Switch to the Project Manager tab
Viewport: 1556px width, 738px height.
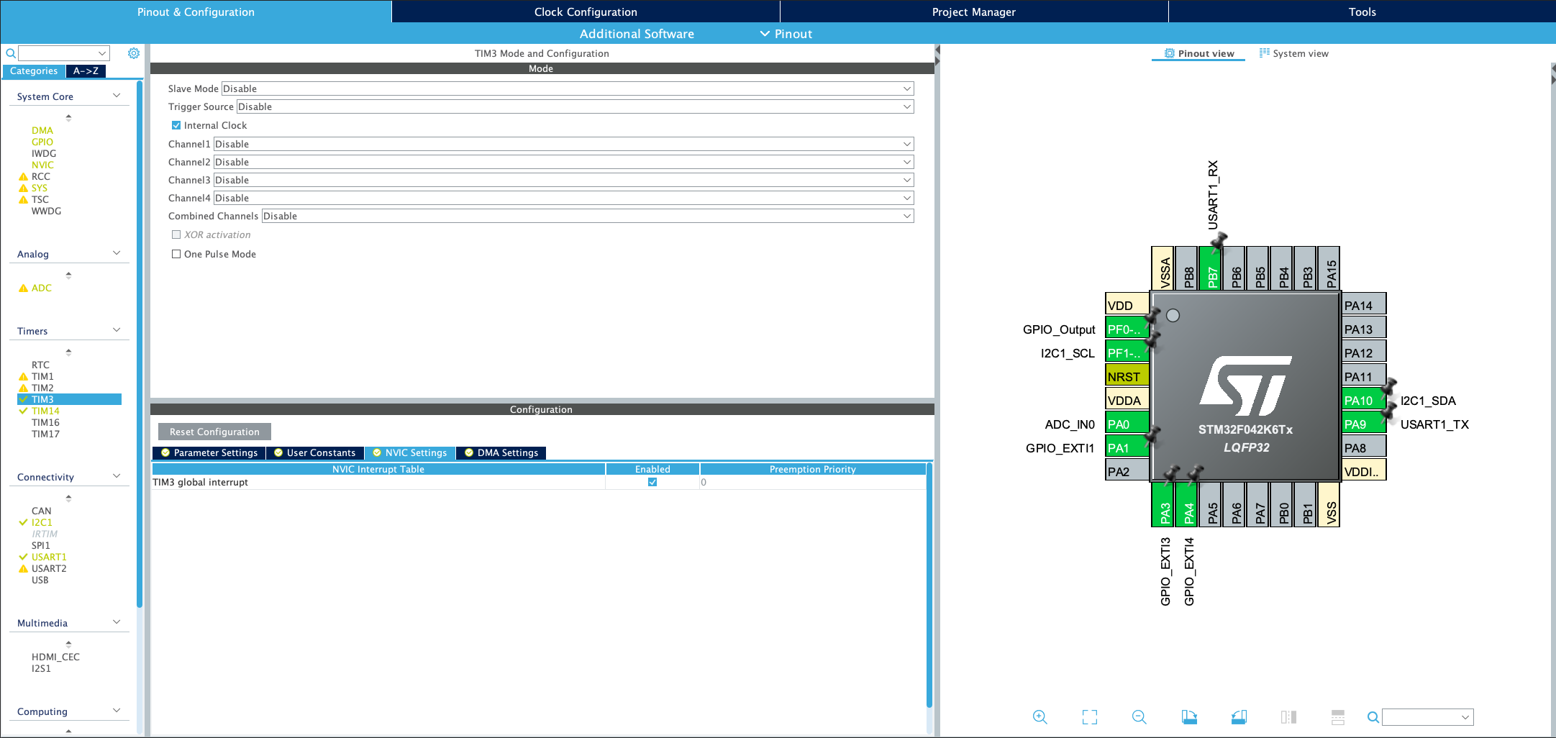974,12
